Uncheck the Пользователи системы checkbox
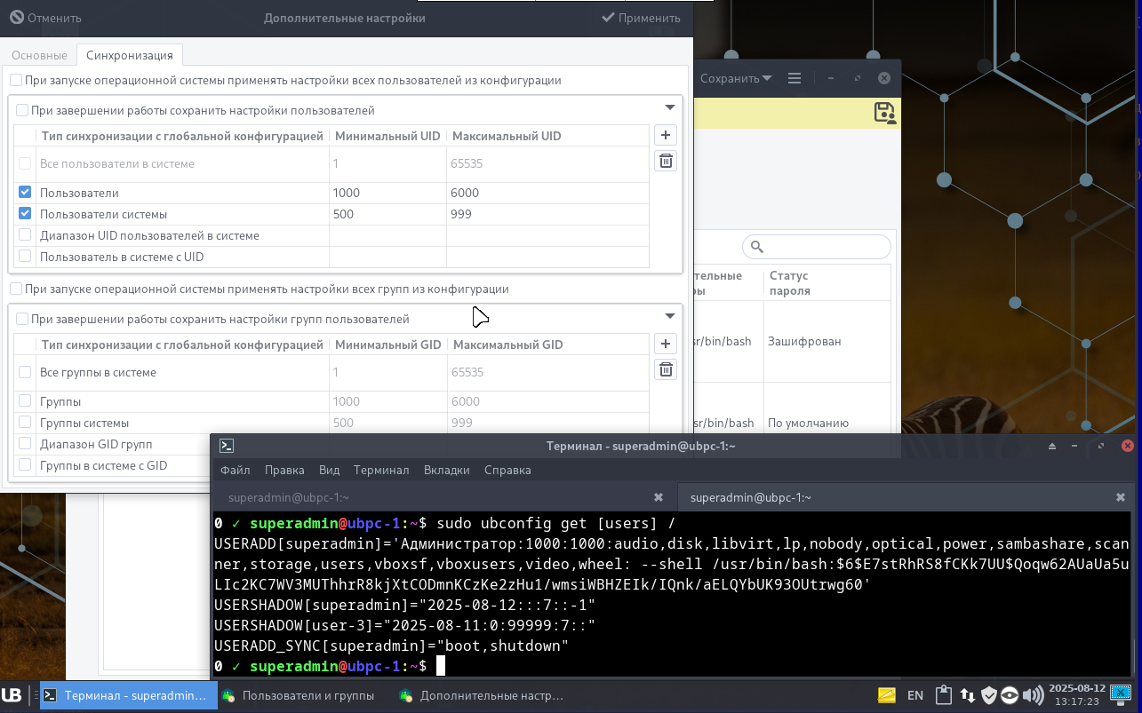The image size is (1142, 713). click(x=25, y=214)
